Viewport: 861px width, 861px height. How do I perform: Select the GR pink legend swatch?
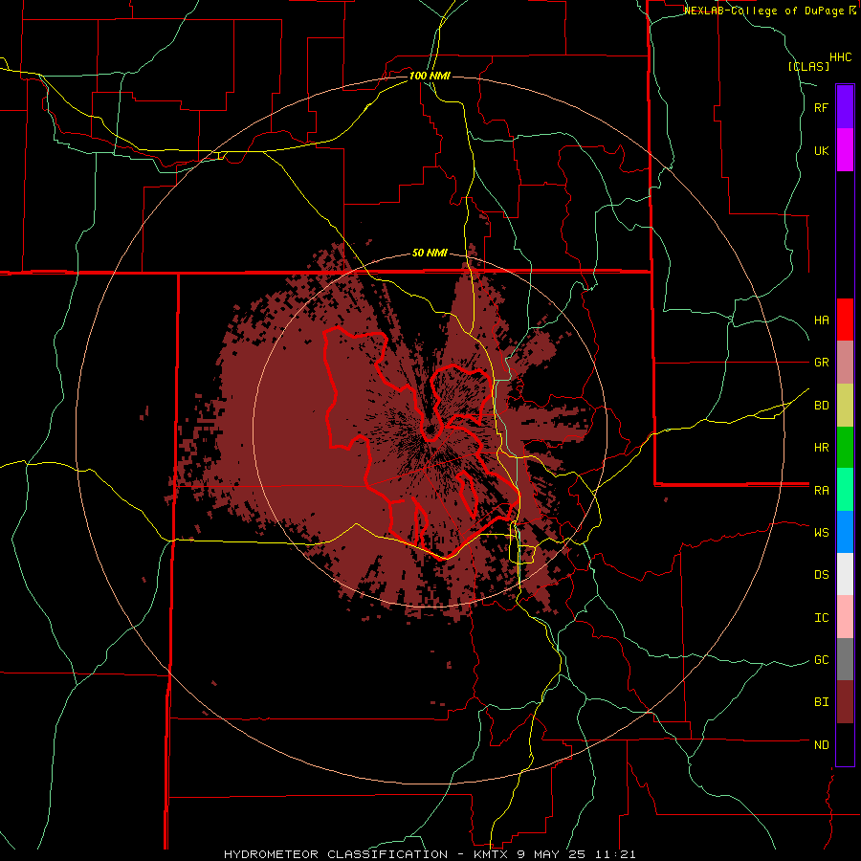845,363
